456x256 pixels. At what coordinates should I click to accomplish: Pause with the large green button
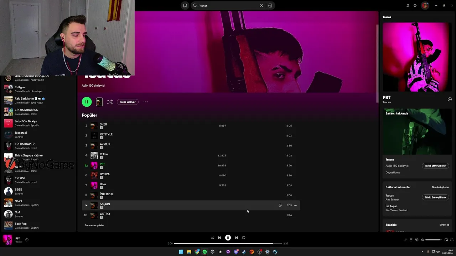[x=87, y=102]
